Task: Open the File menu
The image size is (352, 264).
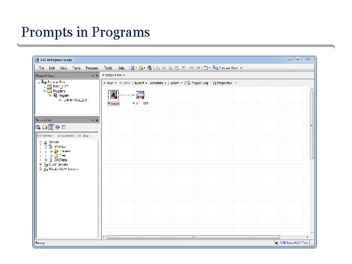Action: click(x=41, y=68)
